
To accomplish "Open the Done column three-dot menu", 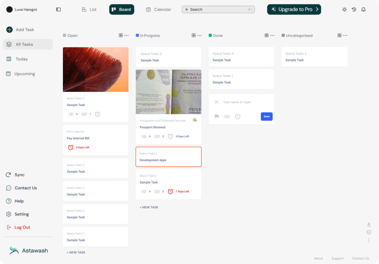I will pyautogui.click(x=272, y=35).
